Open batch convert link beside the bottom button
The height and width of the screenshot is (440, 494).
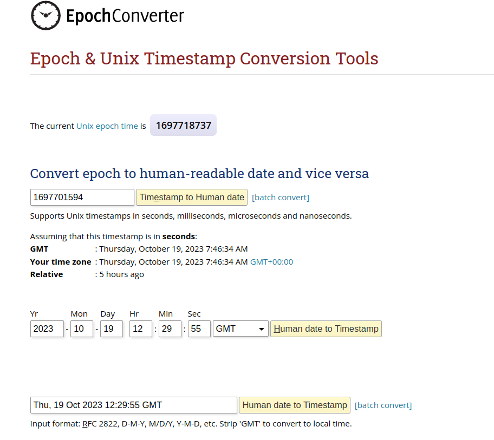383,405
